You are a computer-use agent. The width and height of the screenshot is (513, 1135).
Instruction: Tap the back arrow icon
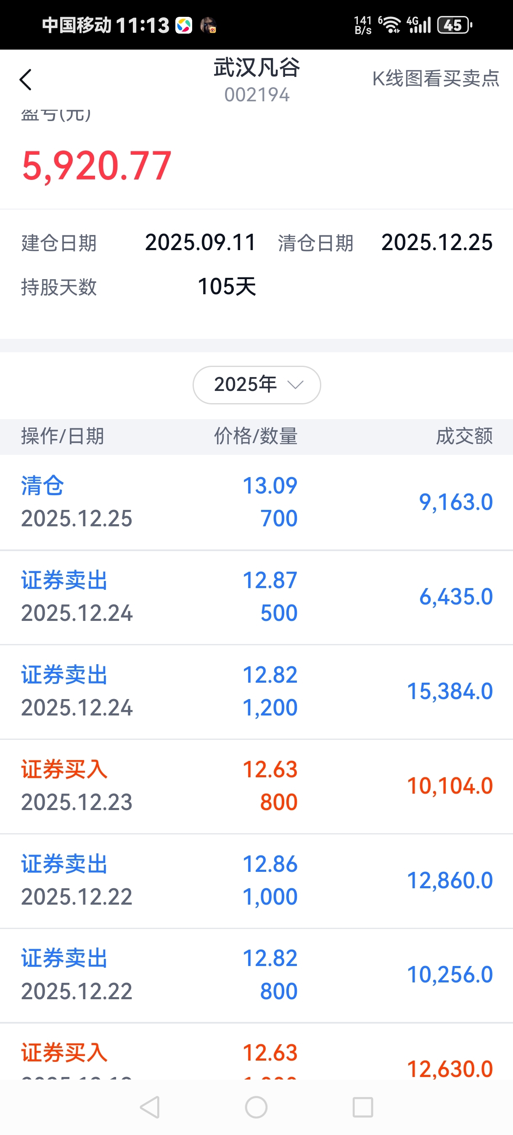(x=26, y=80)
